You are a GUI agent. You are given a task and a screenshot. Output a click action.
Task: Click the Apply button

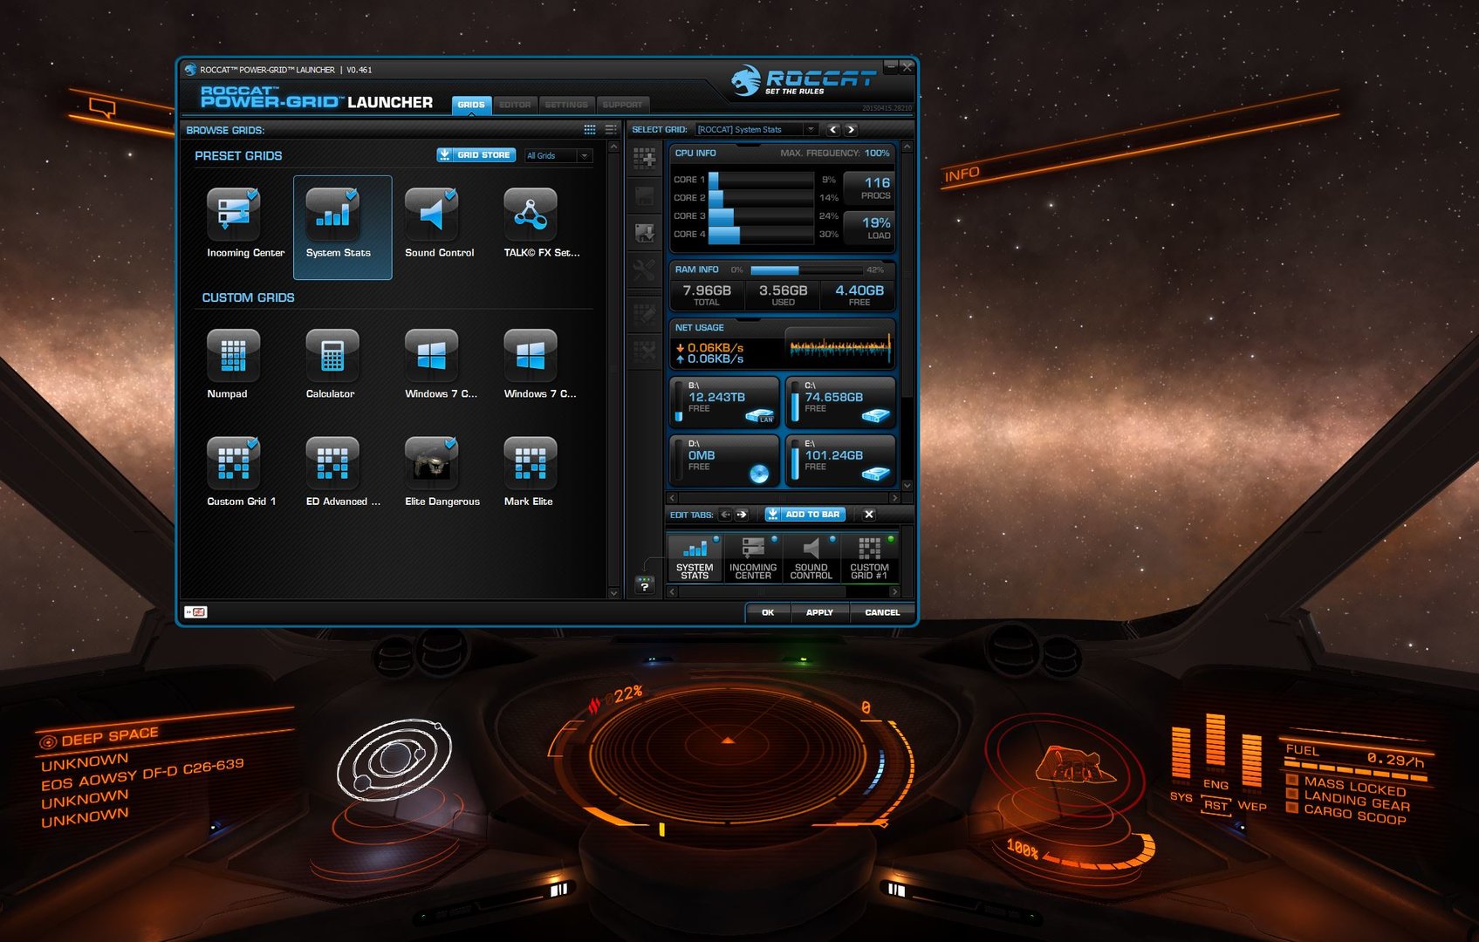click(x=819, y=612)
